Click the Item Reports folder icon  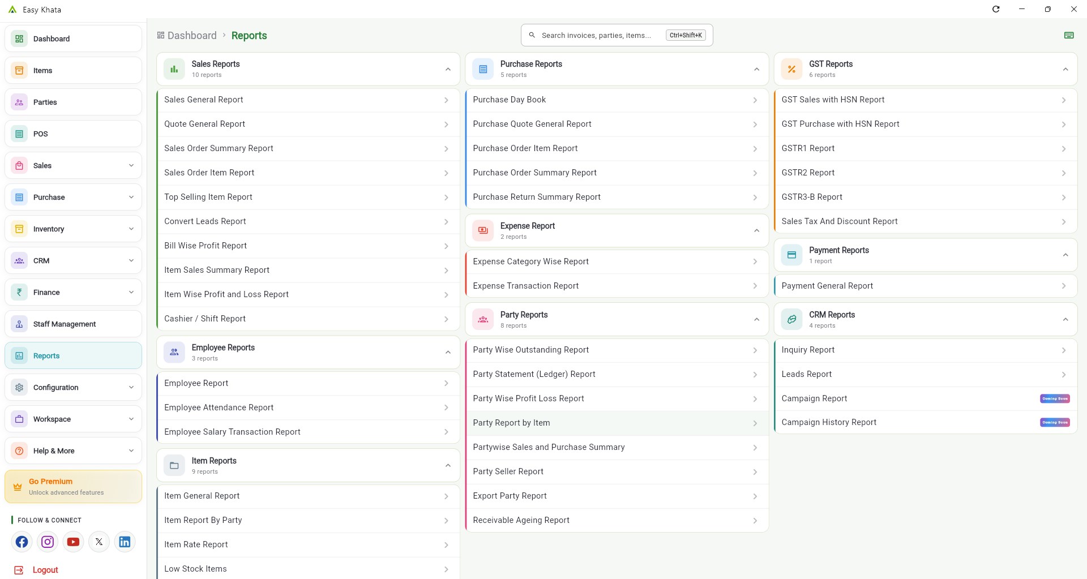[x=174, y=465]
